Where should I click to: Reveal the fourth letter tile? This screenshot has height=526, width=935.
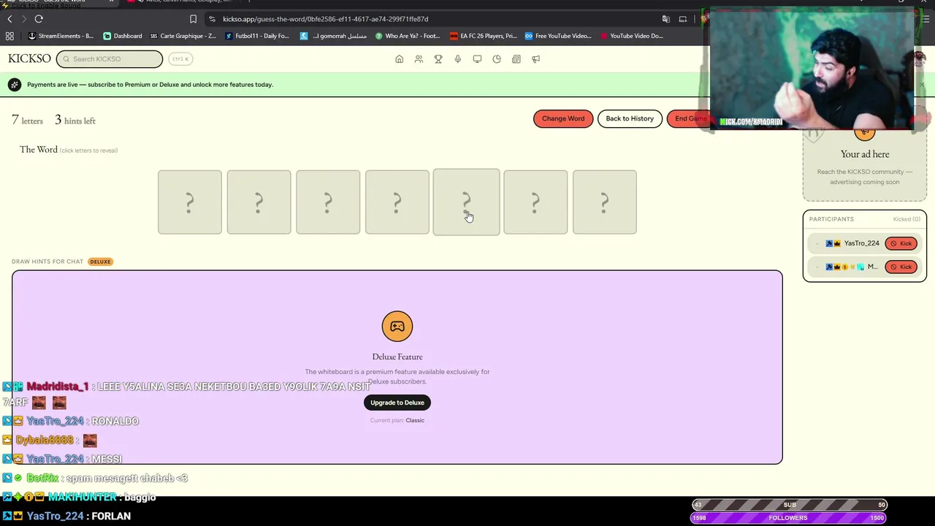click(397, 202)
